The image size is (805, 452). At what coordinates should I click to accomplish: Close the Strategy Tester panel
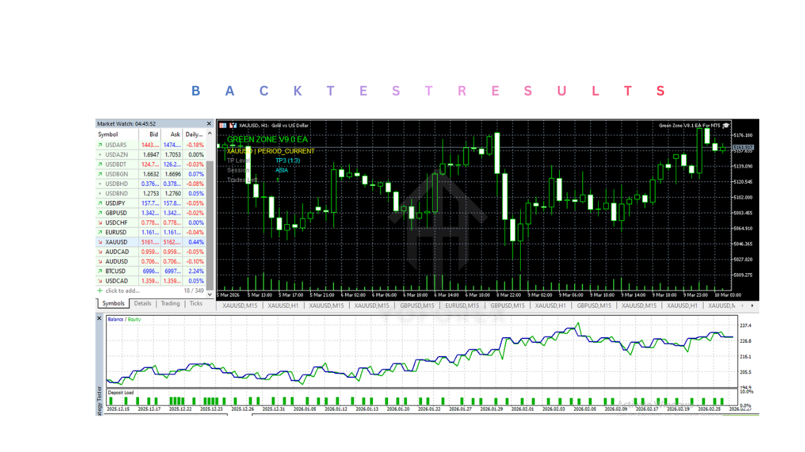click(99, 318)
